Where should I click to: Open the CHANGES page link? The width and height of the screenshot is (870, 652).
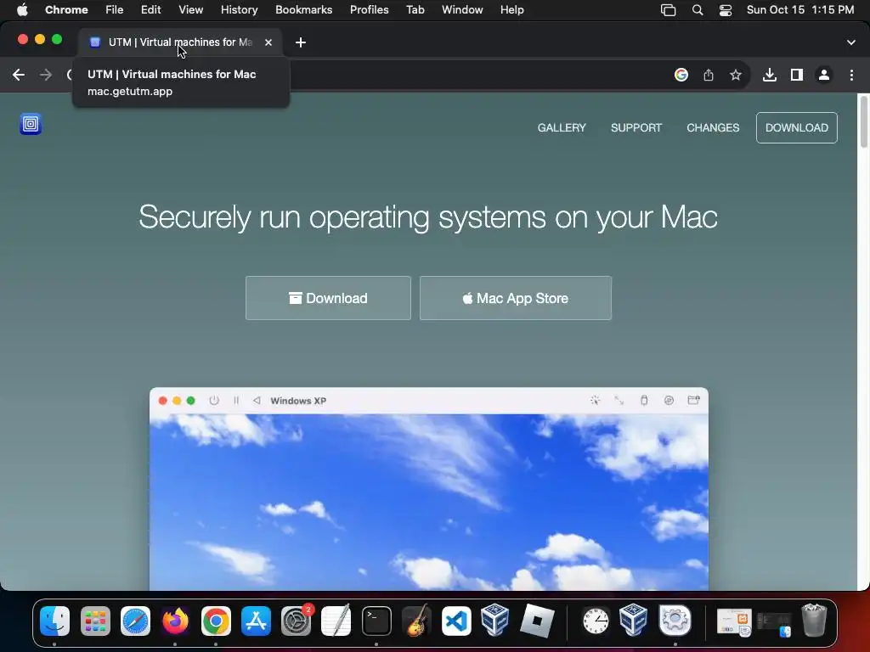click(x=713, y=127)
